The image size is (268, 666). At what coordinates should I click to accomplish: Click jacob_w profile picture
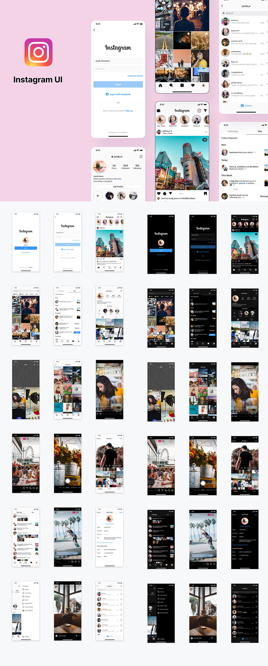pos(100,166)
